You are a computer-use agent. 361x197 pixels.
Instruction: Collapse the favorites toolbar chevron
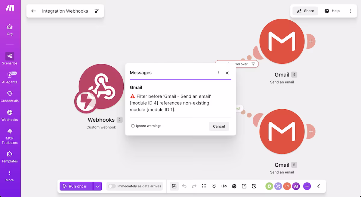tap(318, 186)
